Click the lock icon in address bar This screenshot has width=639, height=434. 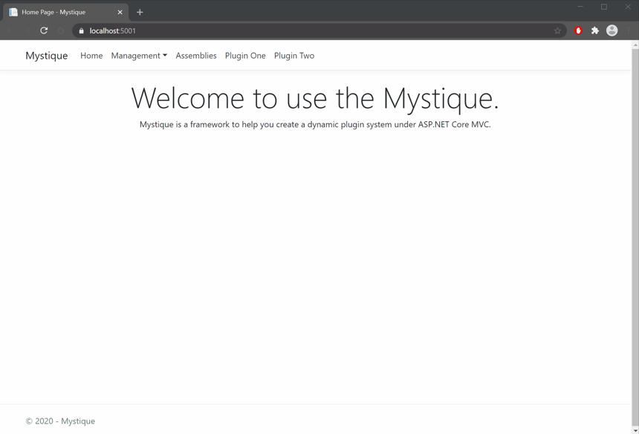coord(81,31)
